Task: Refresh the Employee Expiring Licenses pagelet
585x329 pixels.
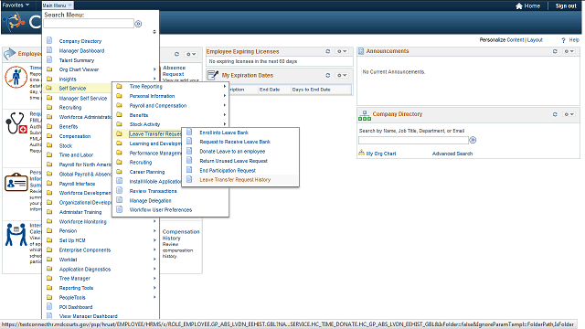Action: (328, 51)
